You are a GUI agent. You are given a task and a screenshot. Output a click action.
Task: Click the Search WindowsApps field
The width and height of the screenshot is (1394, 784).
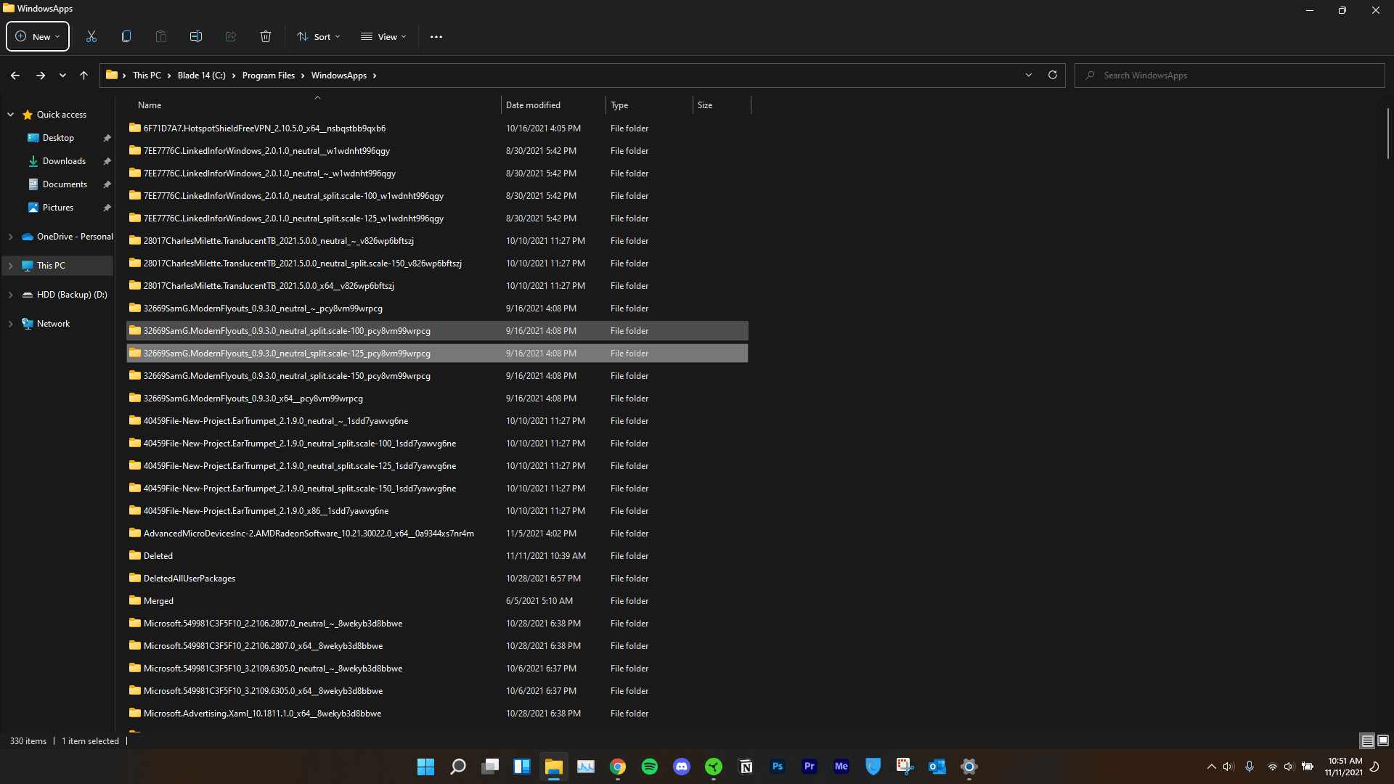pyautogui.click(x=1230, y=75)
